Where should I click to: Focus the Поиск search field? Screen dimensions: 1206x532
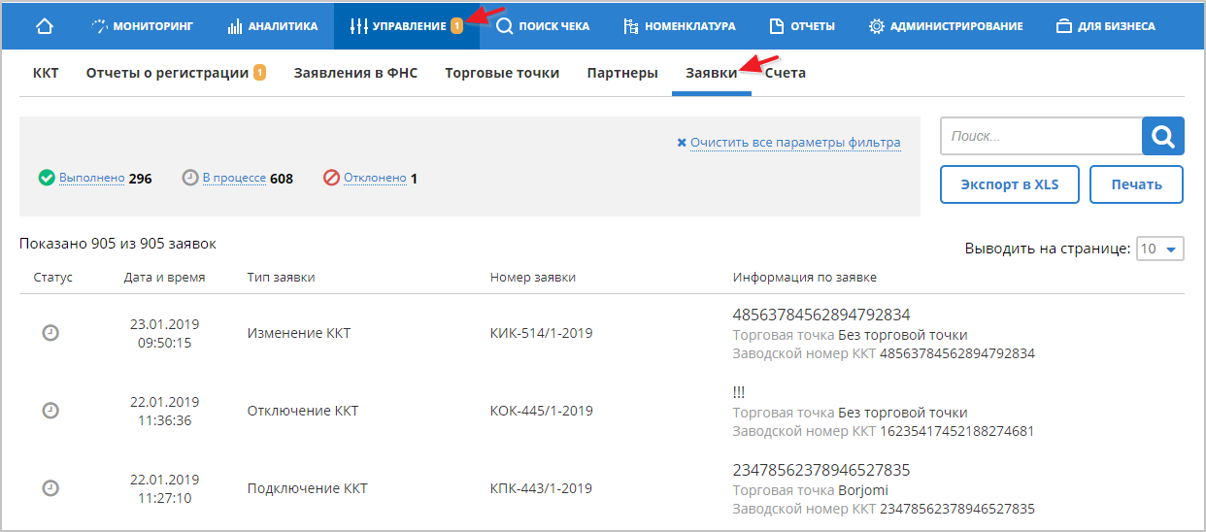tap(1041, 137)
